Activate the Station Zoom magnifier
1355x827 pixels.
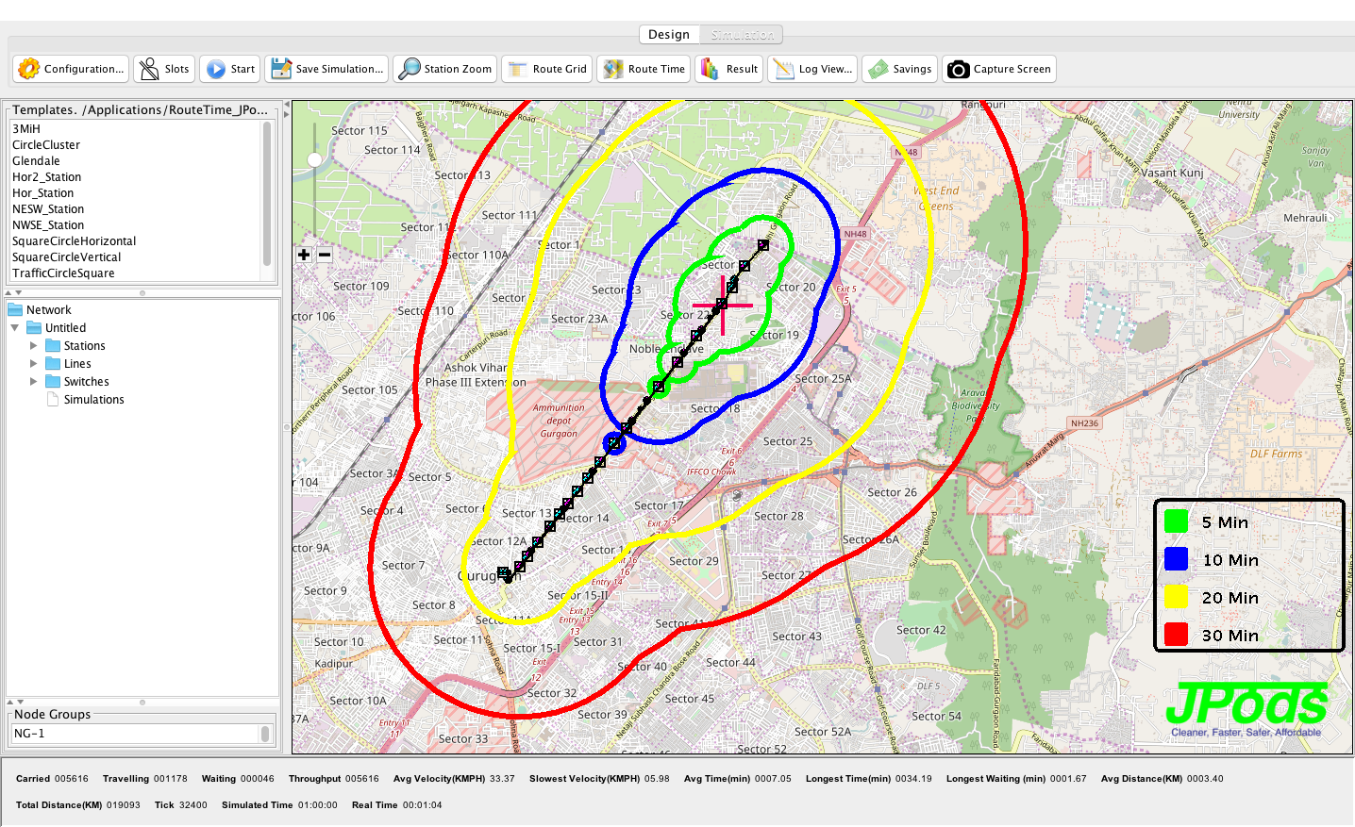click(410, 69)
